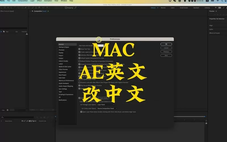
Task: Toggle Play Sound When Render Finishes checkbox
Action: click(79, 85)
